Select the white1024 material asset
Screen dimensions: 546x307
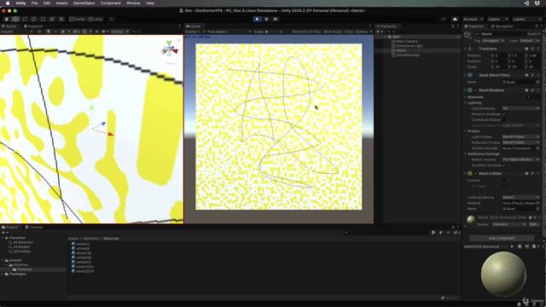pos(83,267)
